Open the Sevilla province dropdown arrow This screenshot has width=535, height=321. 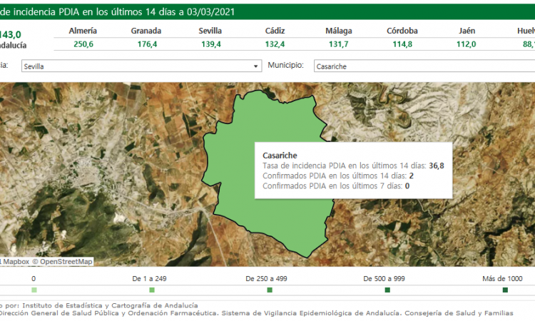256,66
